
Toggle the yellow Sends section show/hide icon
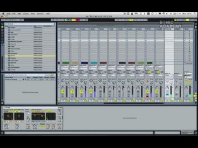pyautogui.click(x=196, y=96)
